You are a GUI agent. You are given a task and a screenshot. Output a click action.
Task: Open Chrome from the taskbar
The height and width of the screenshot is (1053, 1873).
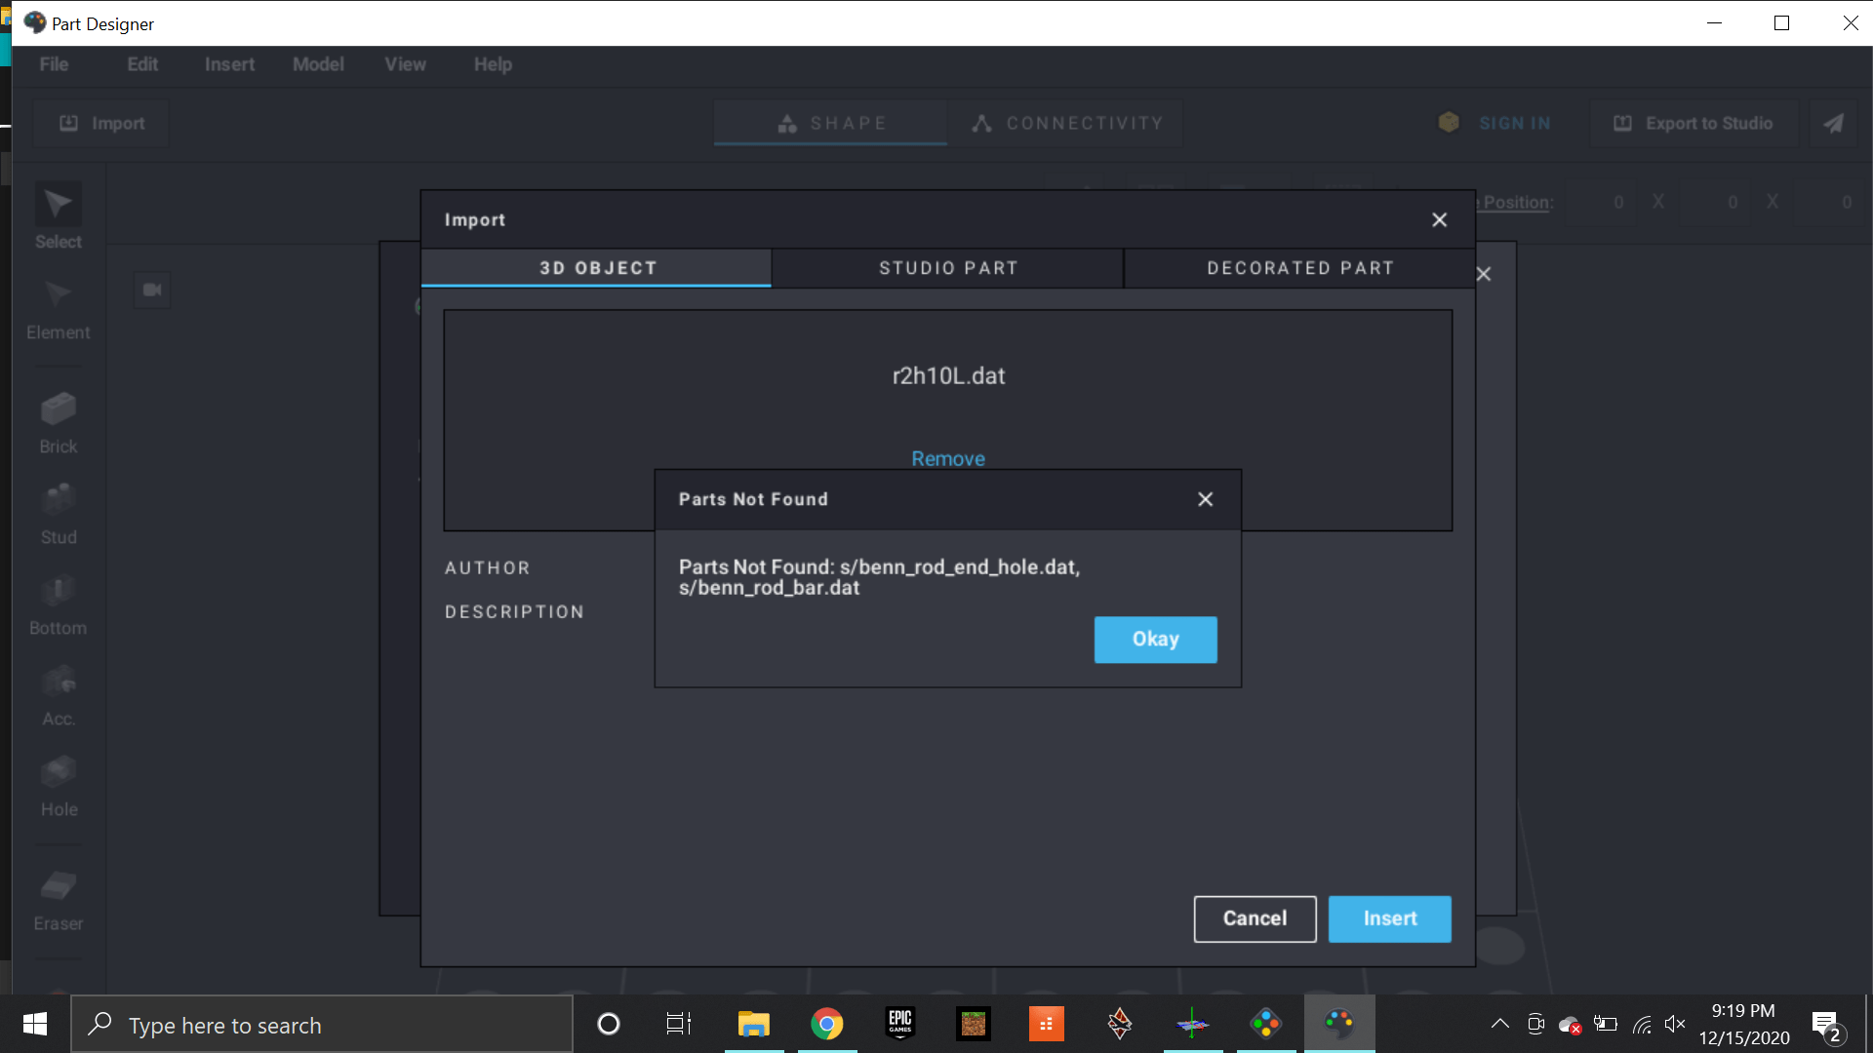[826, 1024]
